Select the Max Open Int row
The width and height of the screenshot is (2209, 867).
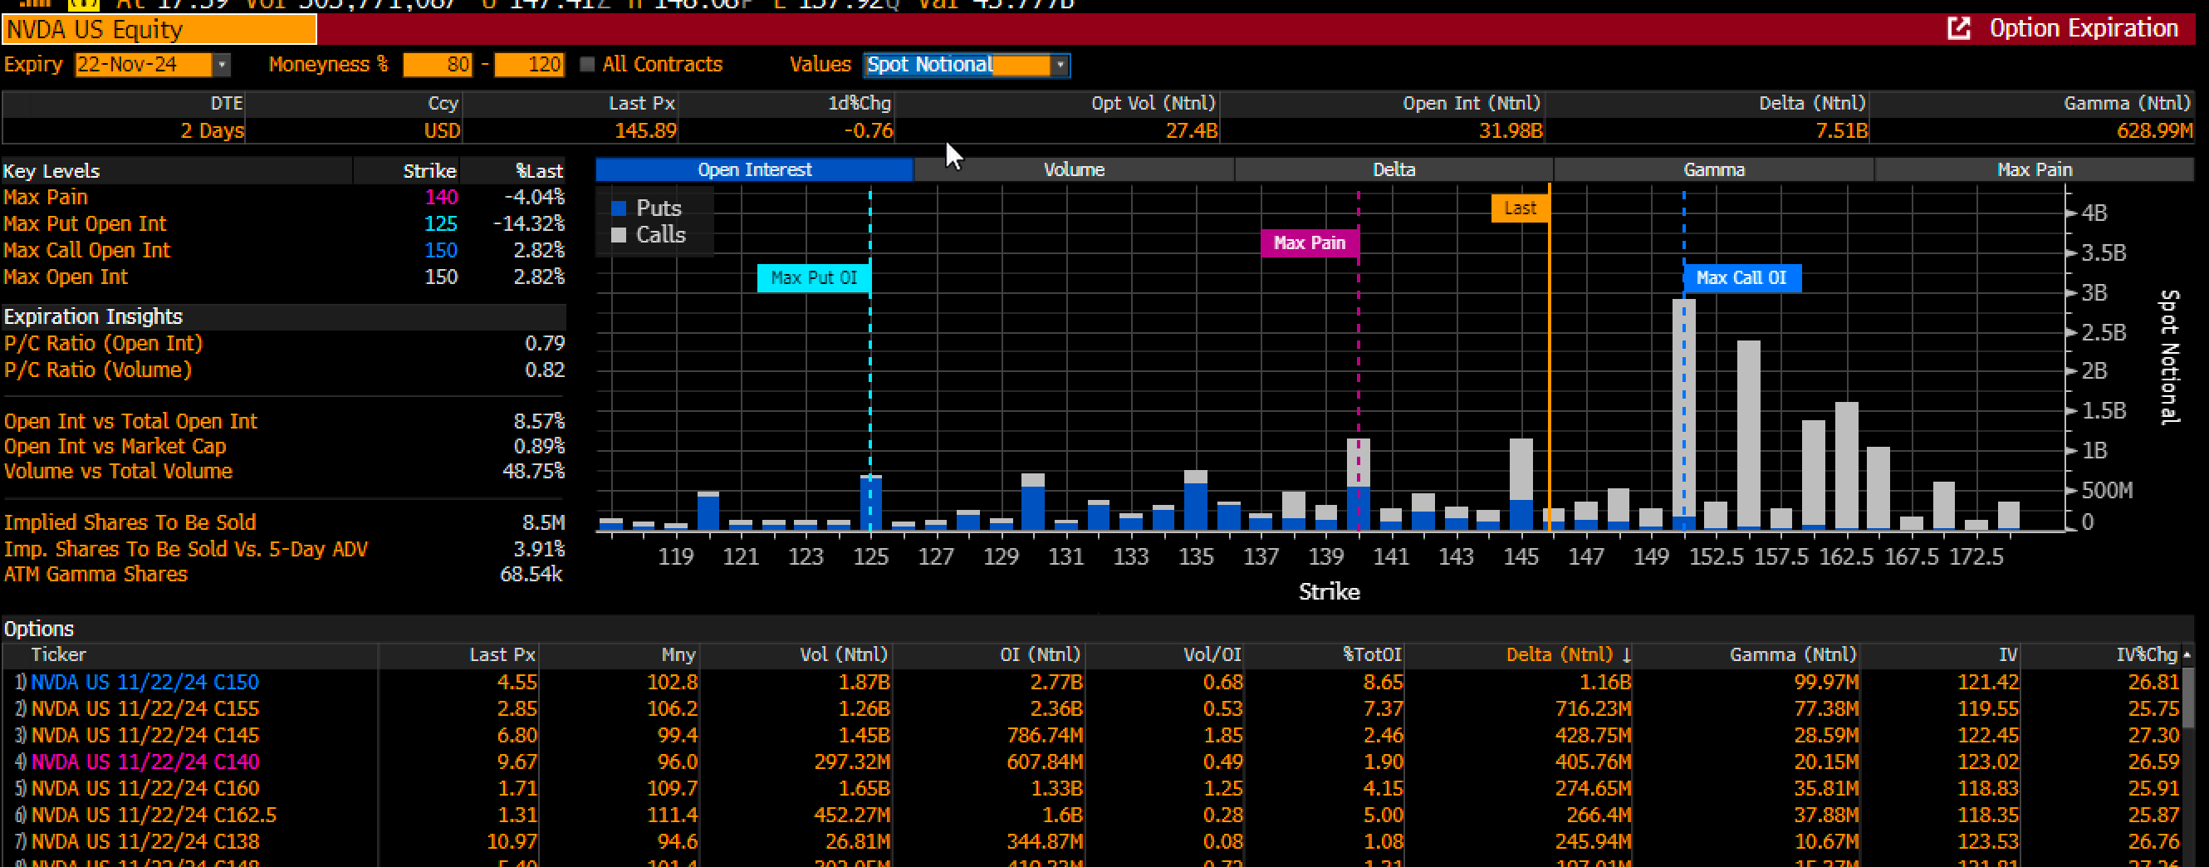click(x=284, y=277)
